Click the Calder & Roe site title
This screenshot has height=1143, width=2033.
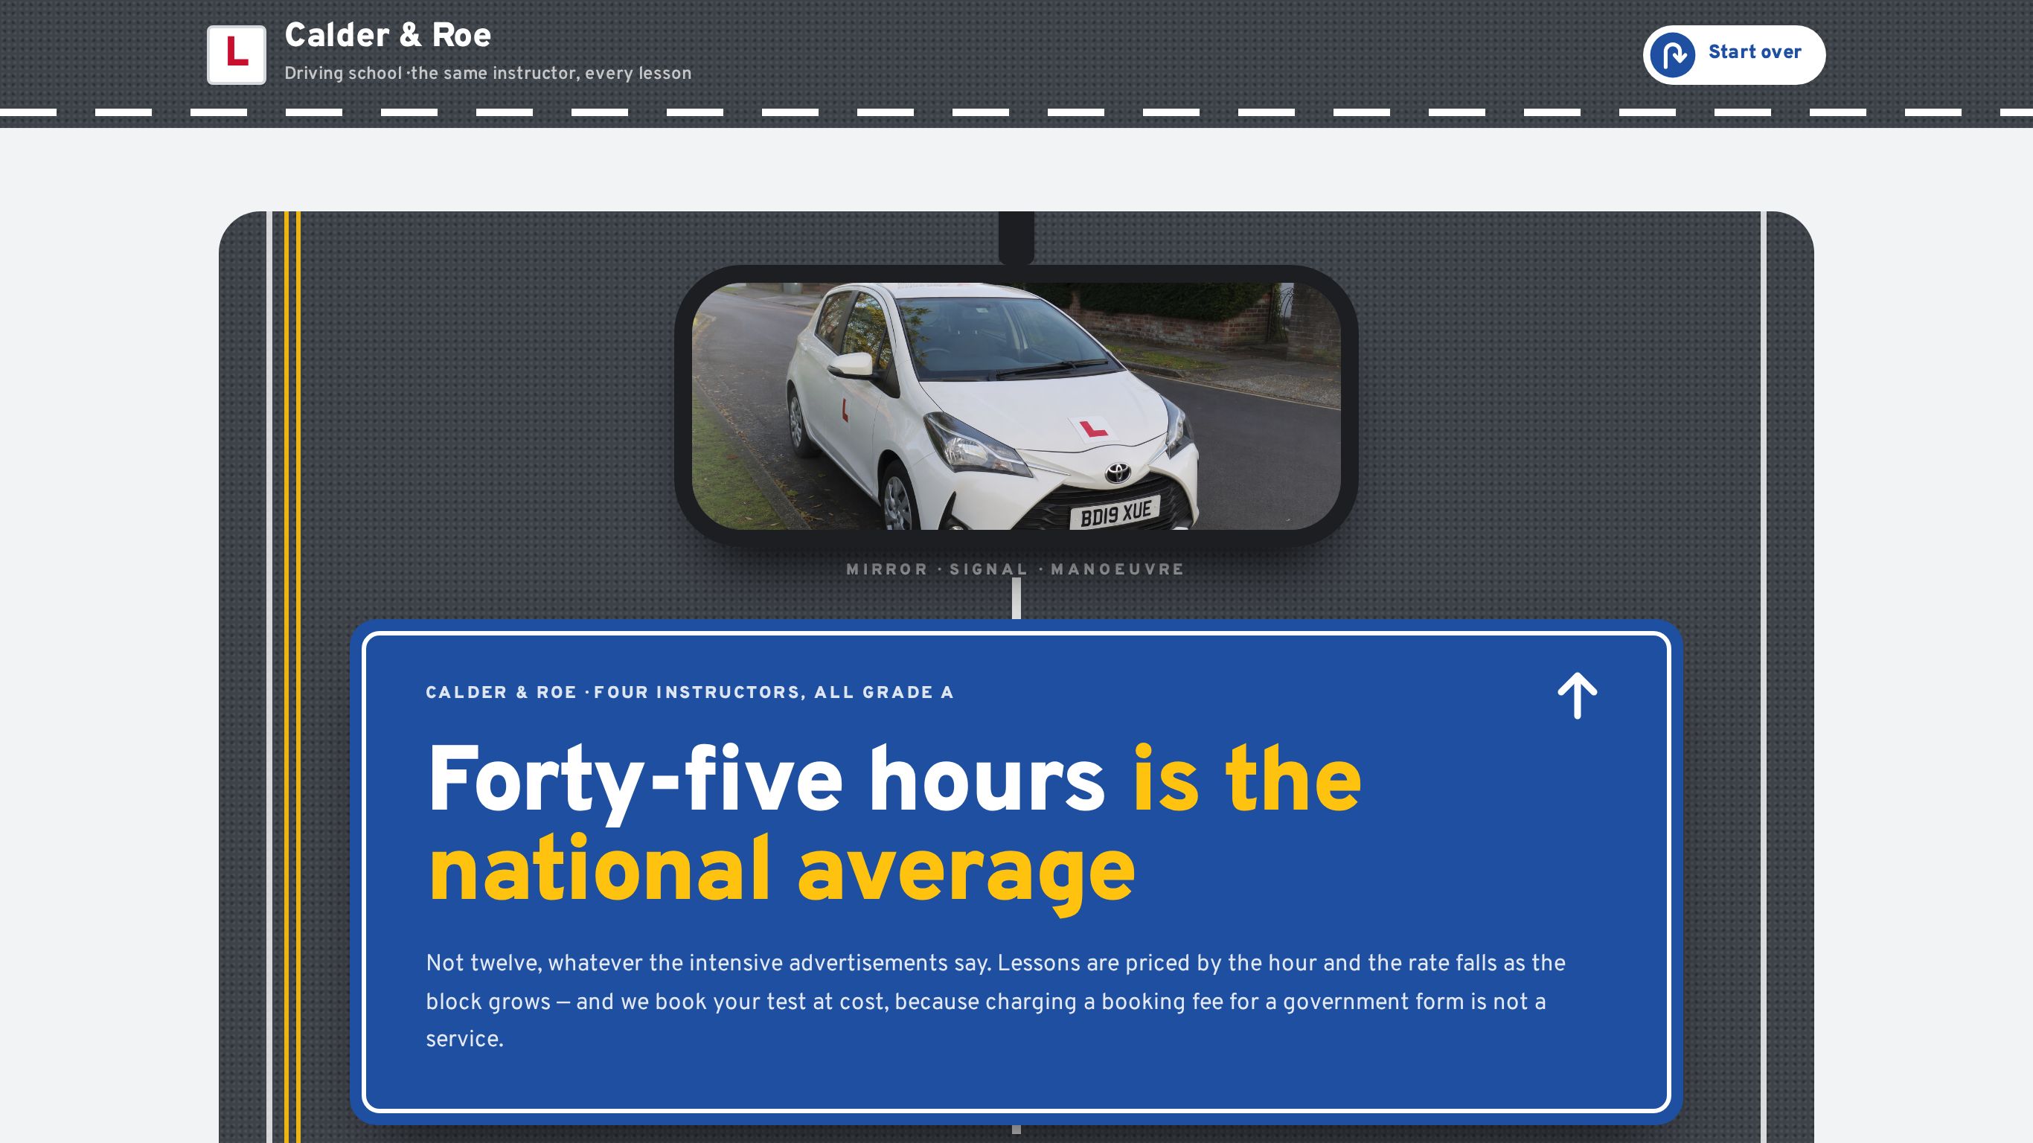pos(388,36)
